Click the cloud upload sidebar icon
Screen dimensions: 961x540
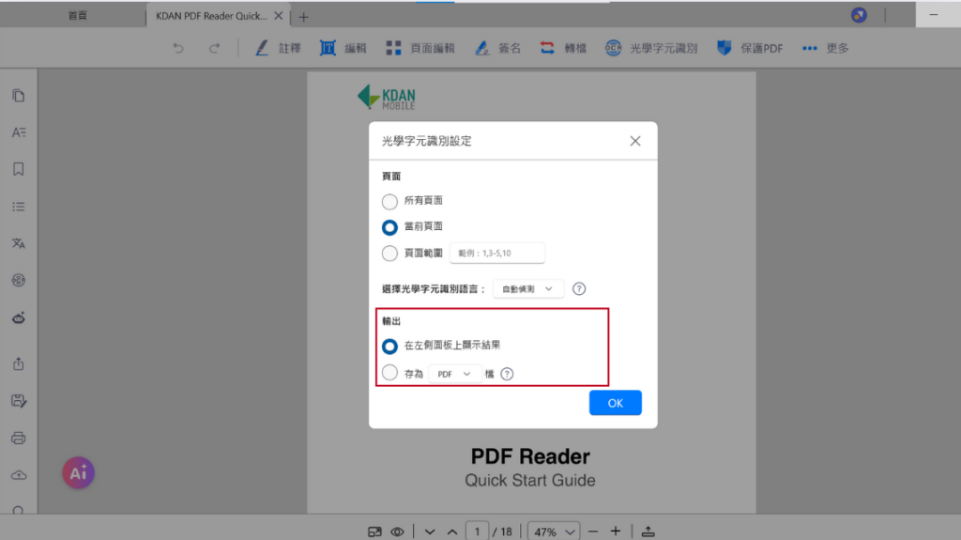[x=19, y=475]
